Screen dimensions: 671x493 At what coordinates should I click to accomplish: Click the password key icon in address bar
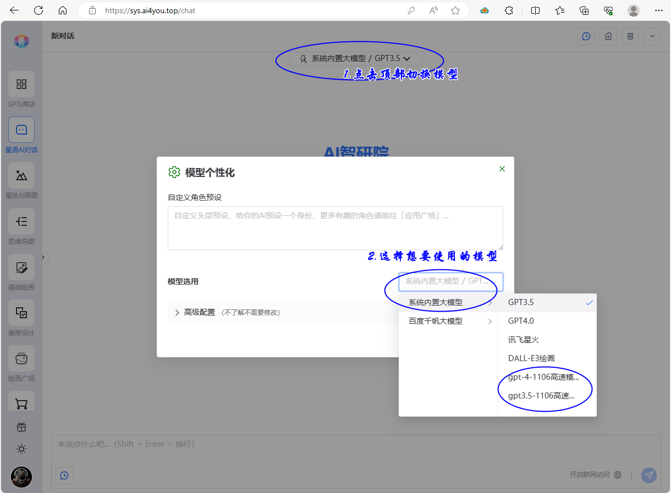click(x=411, y=10)
